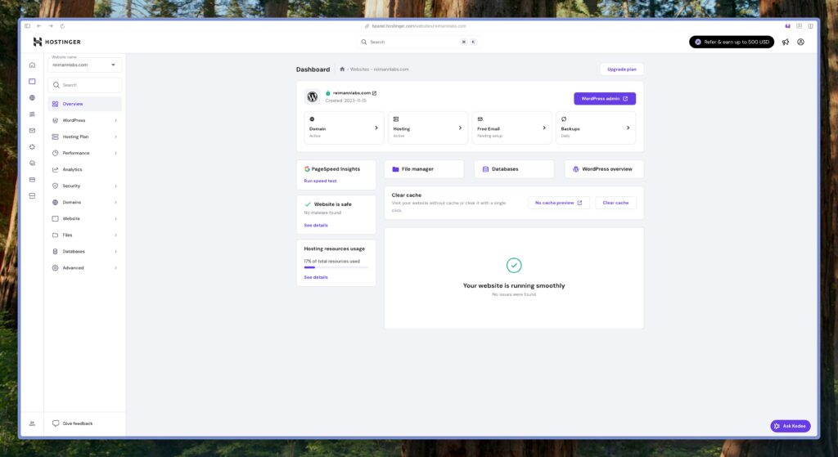Image resolution: width=838 pixels, height=457 pixels.
Task: Click the Billing card icon in left rail
Action: click(x=32, y=179)
